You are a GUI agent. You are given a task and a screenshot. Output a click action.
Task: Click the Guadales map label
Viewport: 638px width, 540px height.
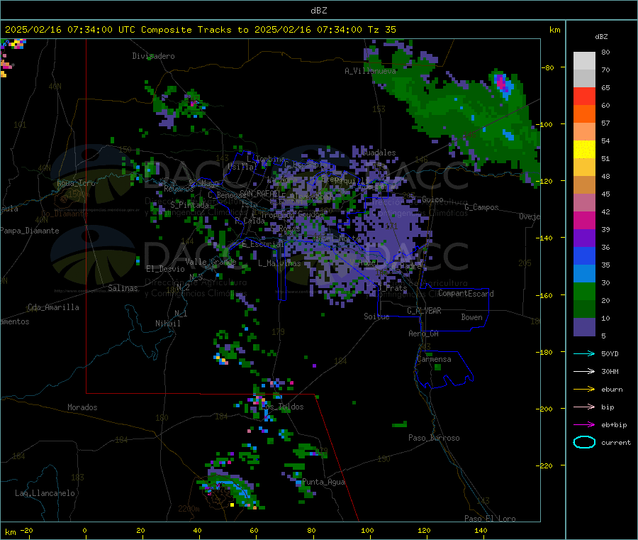pyautogui.click(x=379, y=153)
